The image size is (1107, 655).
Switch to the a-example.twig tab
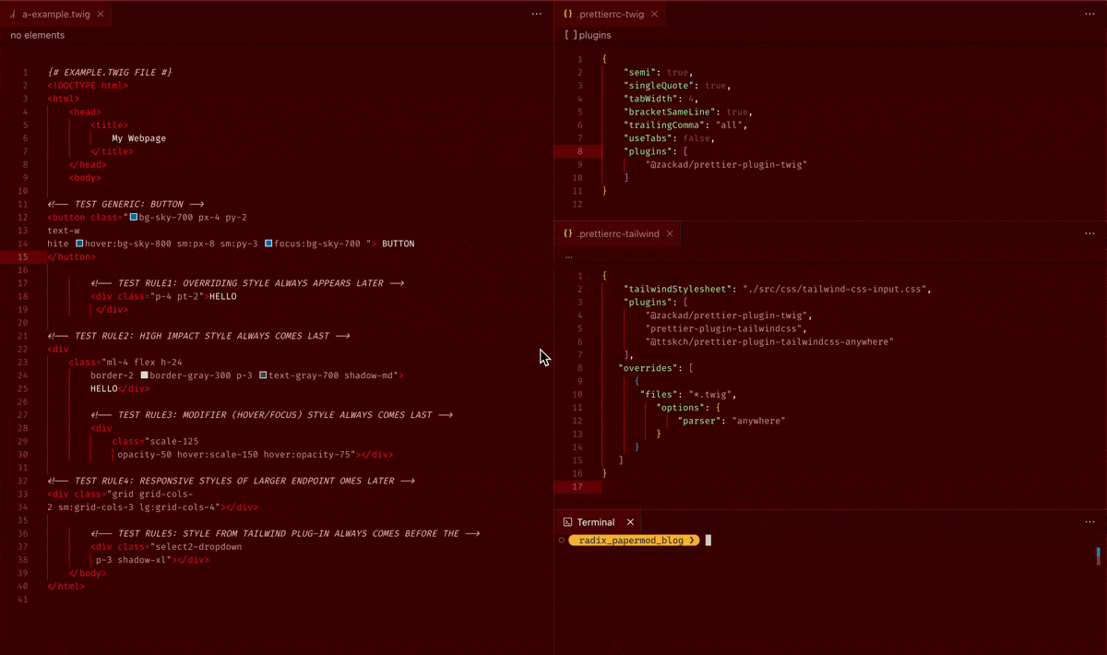(x=55, y=14)
